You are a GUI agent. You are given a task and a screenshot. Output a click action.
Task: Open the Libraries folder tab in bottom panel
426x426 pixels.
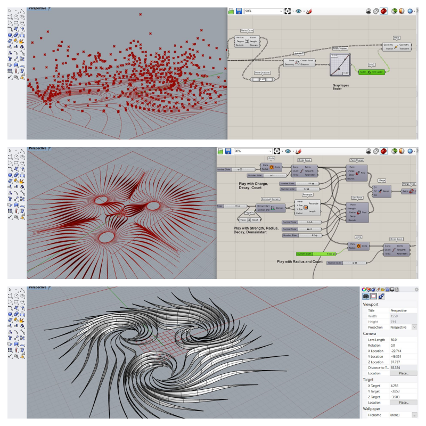coord(382,290)
